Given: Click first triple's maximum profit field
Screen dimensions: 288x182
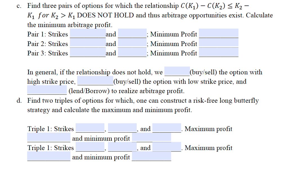Looking at the screenshot, I should pos(49,137).
